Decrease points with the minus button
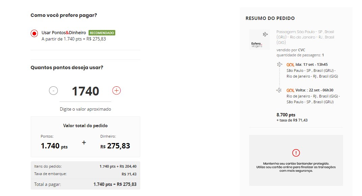 [x=53, y=90]
